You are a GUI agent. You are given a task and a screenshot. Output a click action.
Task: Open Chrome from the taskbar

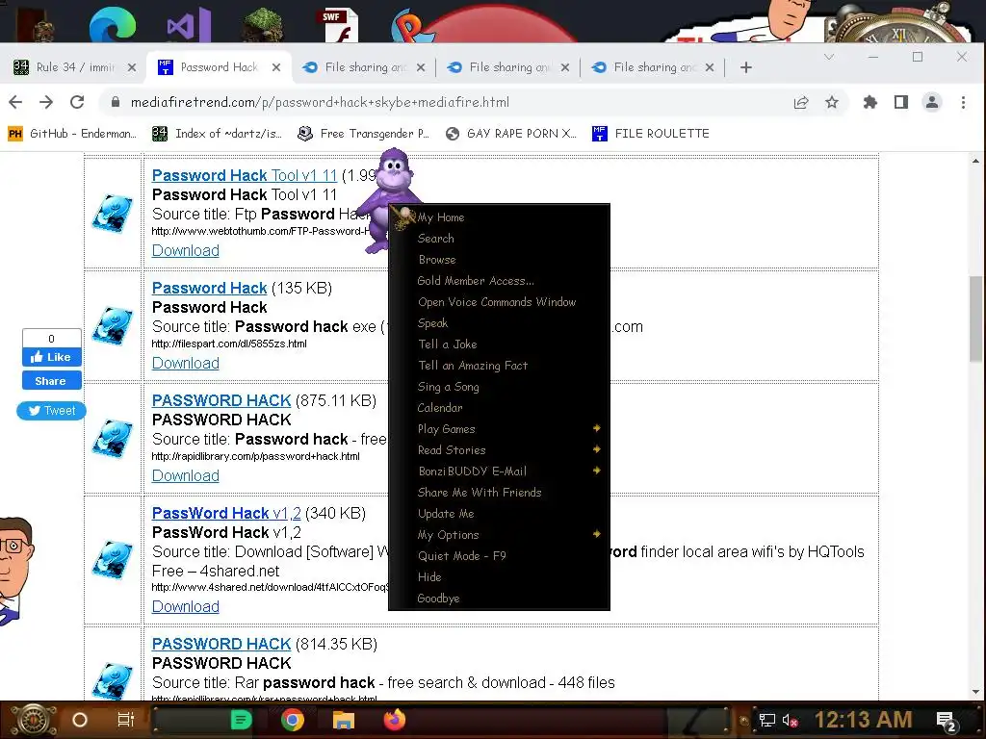tap(292, 720)
